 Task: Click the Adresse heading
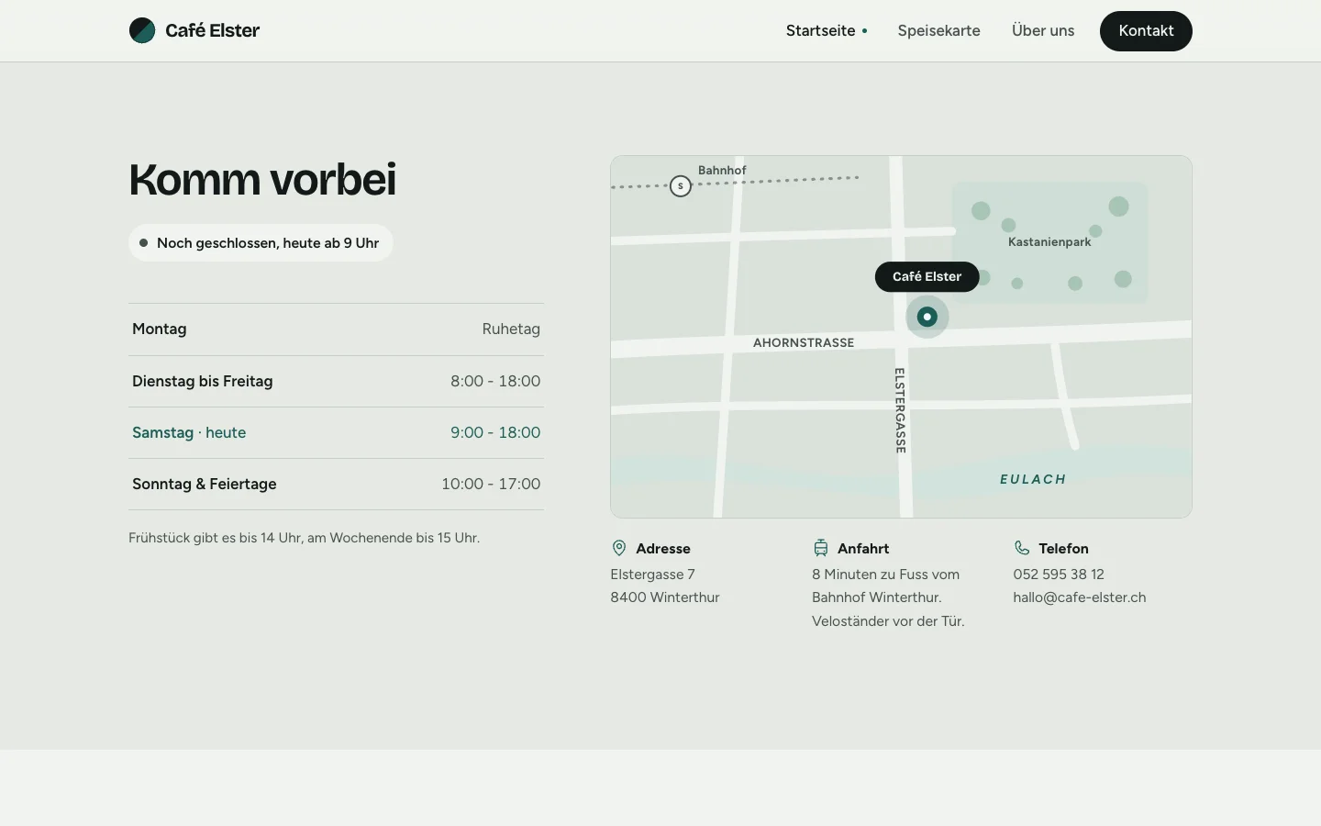click(x=663, y=549)
